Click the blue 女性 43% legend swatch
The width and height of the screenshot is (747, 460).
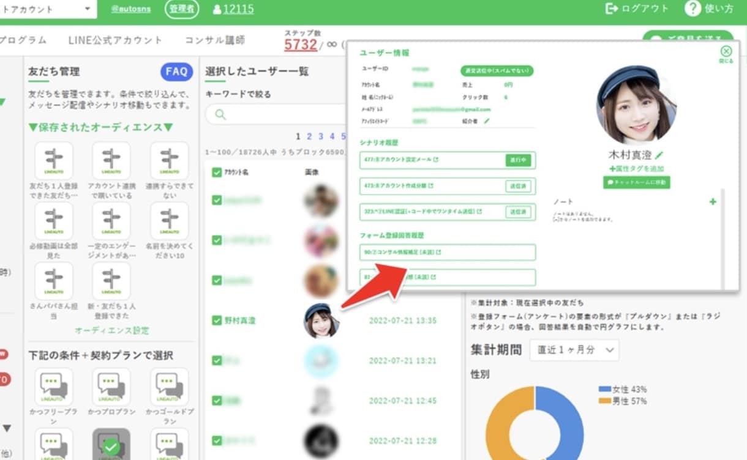tap(604, 389)
